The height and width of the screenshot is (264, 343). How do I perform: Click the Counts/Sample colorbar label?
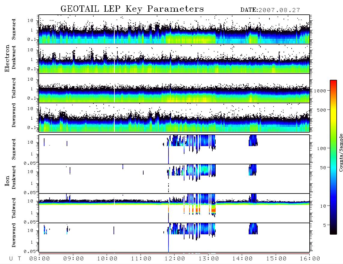coord(341,152)
